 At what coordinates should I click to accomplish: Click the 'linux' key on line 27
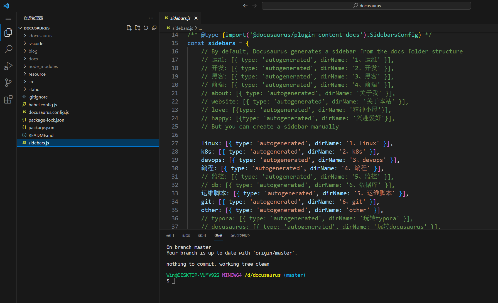coord(210,143)
